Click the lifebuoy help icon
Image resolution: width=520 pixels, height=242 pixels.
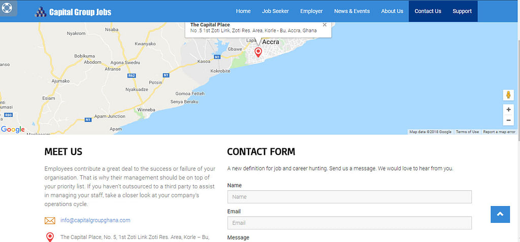7,8
